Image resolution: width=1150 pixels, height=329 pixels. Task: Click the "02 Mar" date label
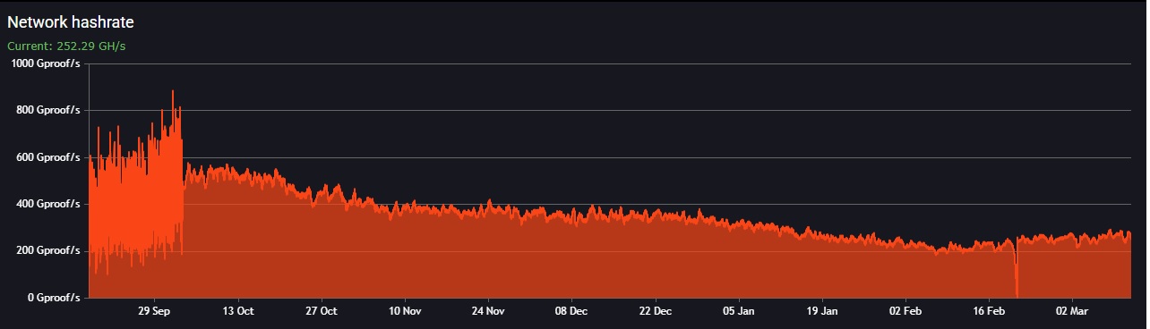pyautogui.click(x=1071, y=311)
